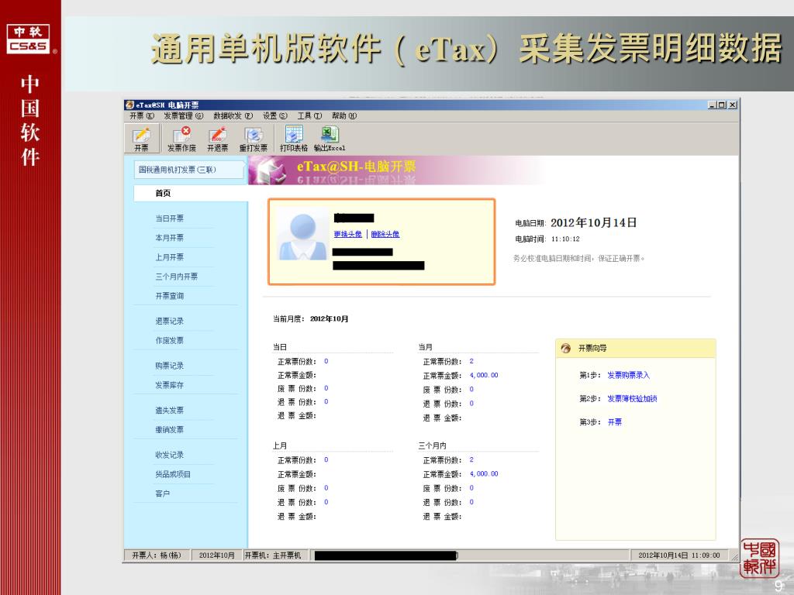Click 当前月度 2012年10月 text
Image resolution: width=794 pixels, height=595 pixels.
310,318
